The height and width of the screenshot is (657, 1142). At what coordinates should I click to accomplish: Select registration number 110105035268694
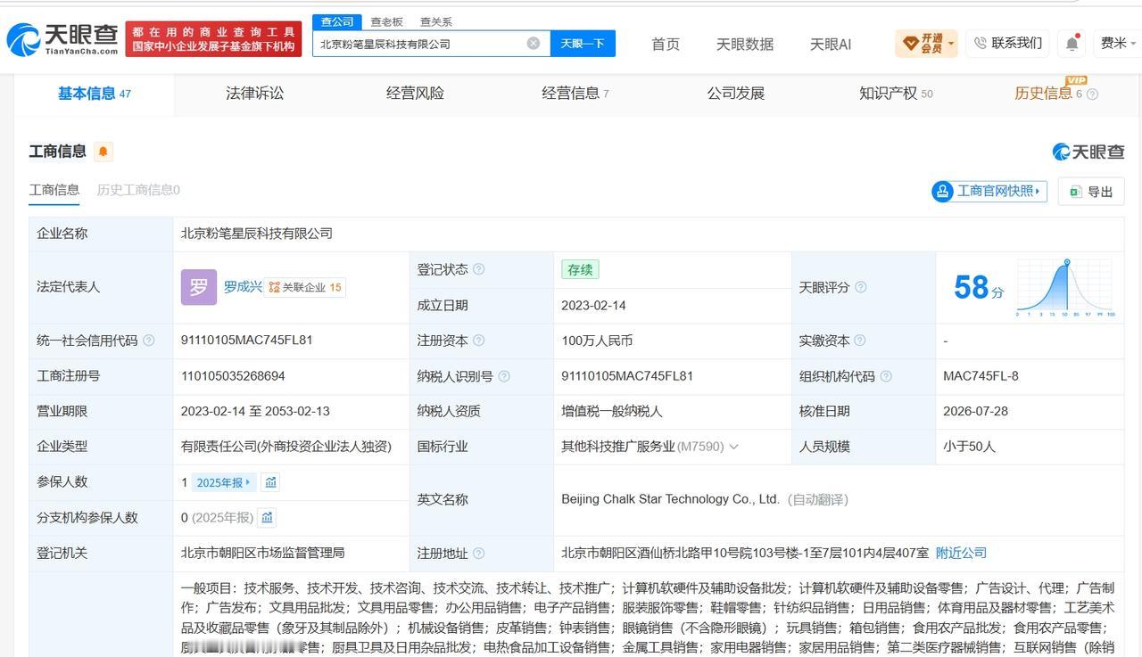[x=233, y=376]
